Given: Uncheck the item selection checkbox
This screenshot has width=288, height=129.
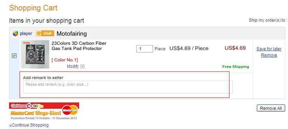Looking at the screenshot, I should (x=14, y=56).
